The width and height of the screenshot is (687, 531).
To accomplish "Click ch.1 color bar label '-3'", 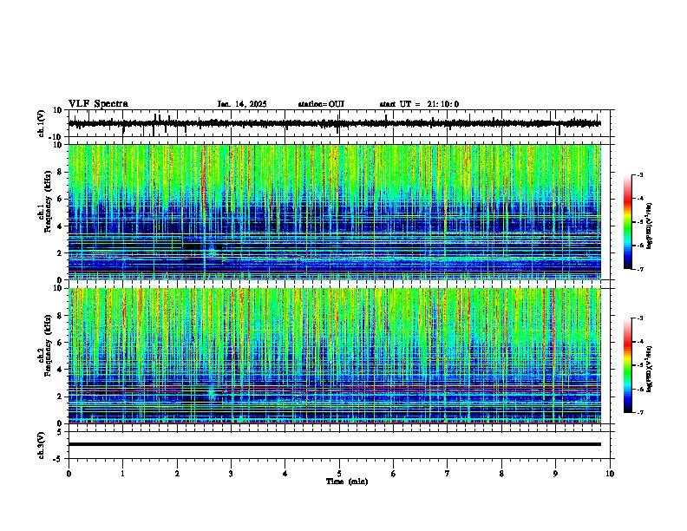I will [640, 174].
